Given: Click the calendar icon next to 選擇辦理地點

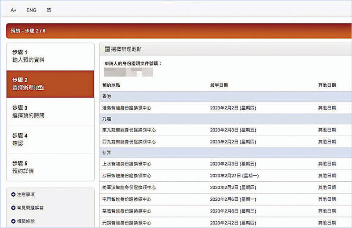Looking at the screenshot, I should click(107, 49).
